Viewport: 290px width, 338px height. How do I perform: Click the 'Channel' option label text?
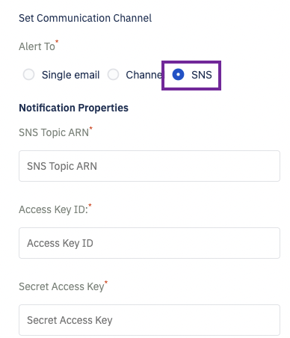[144, 75]
